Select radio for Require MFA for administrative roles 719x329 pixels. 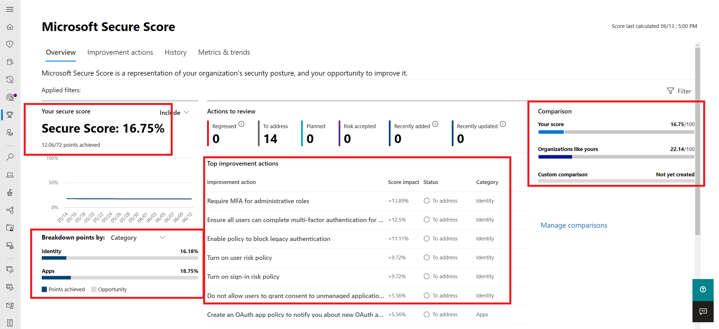click(427, 201)
